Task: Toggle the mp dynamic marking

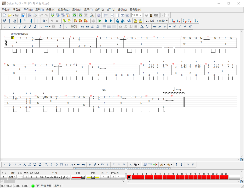Action: pyautogui.click(x=170, y=27)
